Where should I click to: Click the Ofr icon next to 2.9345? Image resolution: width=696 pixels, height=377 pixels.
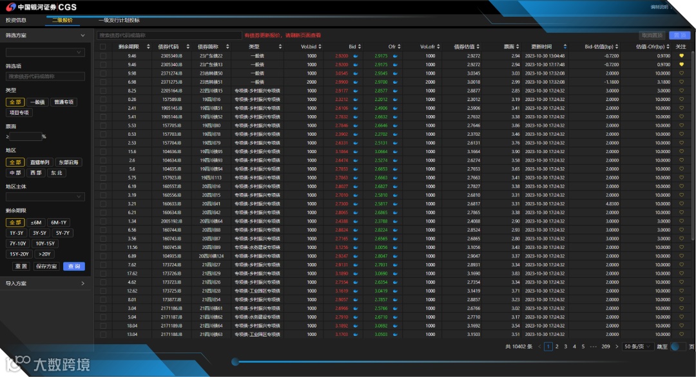(395, 73)
